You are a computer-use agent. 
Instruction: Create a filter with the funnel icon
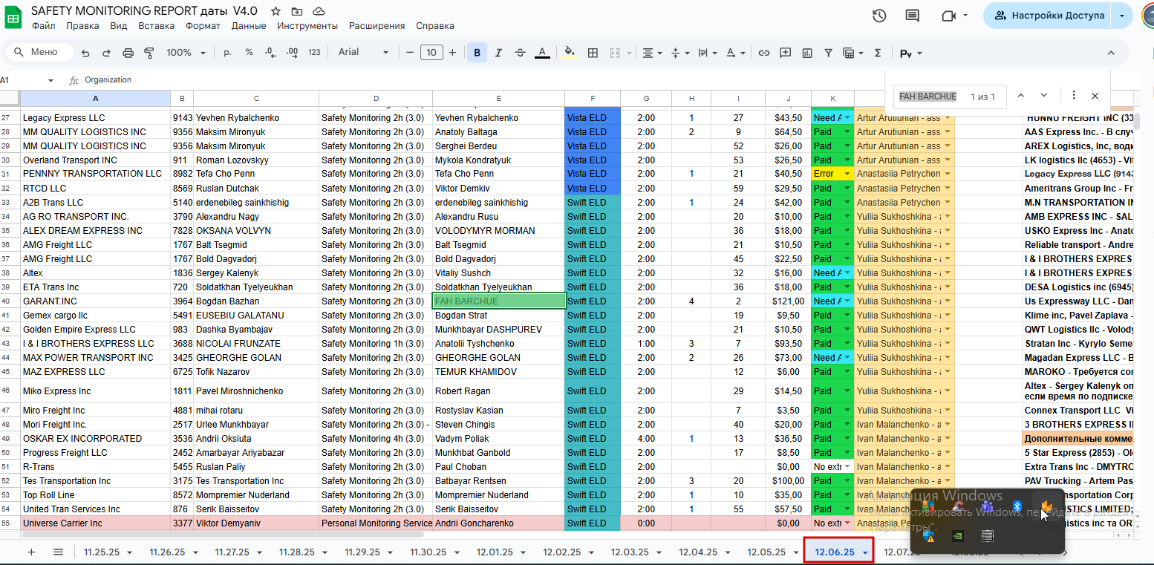click(x=828, y=53)
